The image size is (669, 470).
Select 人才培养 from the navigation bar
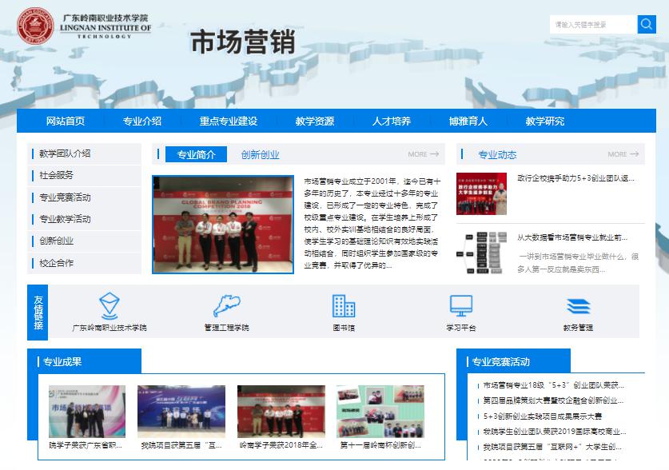click(x=391, y=121)
